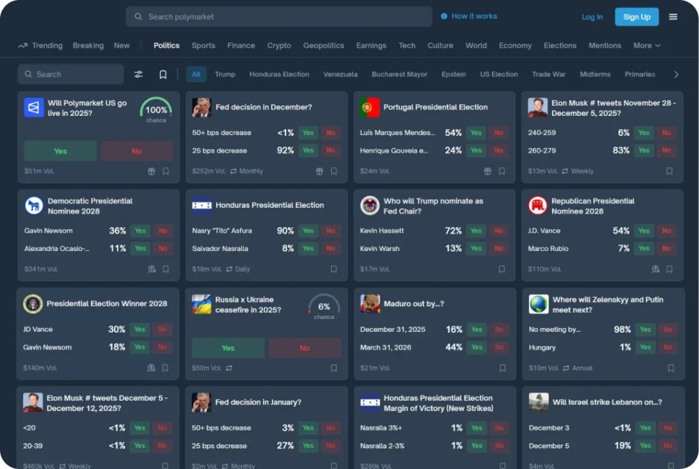This screenshot has height=469, width=699.
Task: Bookmark the Russia x Ukraine ceasefire market
Action: click(x=334, y=368)
